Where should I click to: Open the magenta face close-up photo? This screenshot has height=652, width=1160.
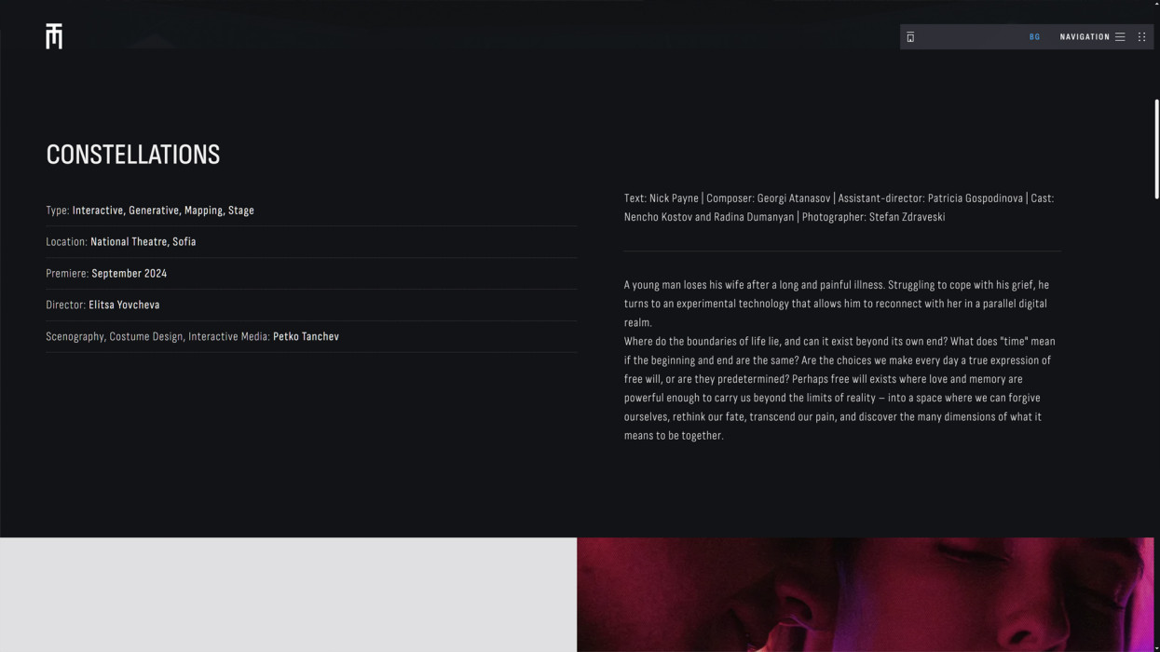click(x=865, y=594)
